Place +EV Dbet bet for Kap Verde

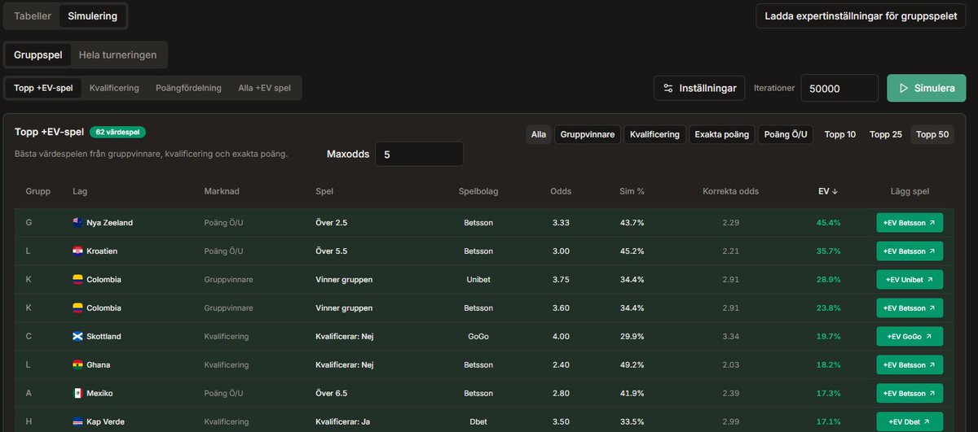pos(910,421)
